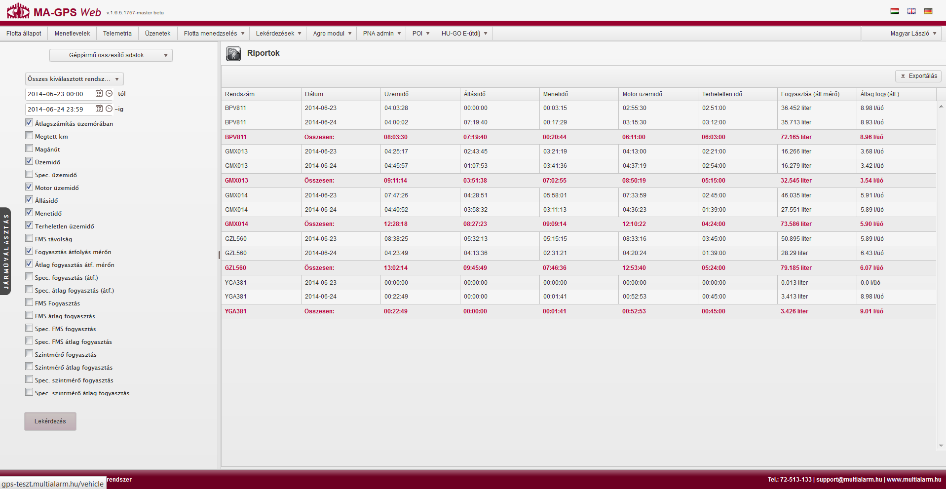Viewport: 946px width, 489px height.
Task: Select GZL560 Összesen summary row
Action: point(578,268)
